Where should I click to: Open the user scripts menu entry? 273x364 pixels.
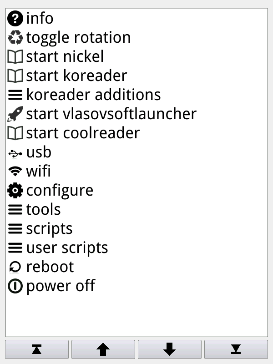(67, 248)
